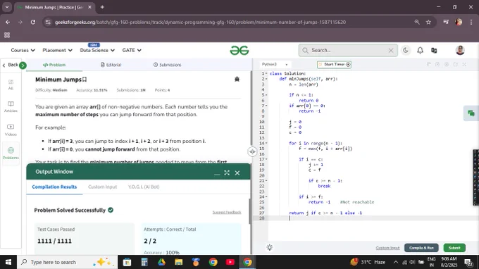Click the green next arrow beside Back
Image resolution: width=479 pixels, height=269 pixels.
tap(23, 65)
